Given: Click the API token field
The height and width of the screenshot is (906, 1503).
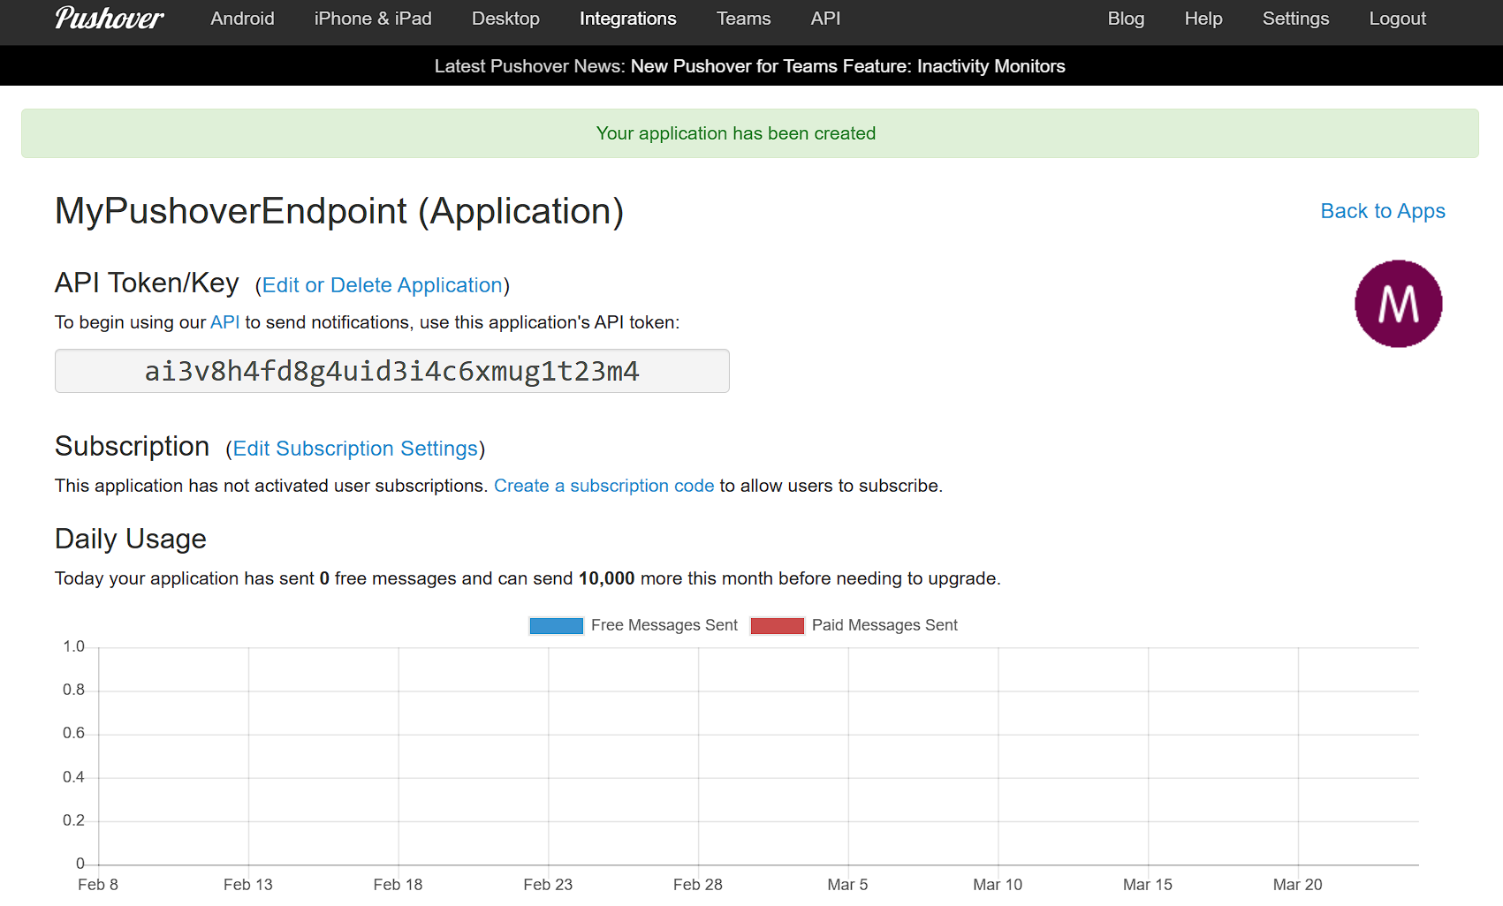Looking at the screenshot, I should pyautogui.click(x=391, y=371).
